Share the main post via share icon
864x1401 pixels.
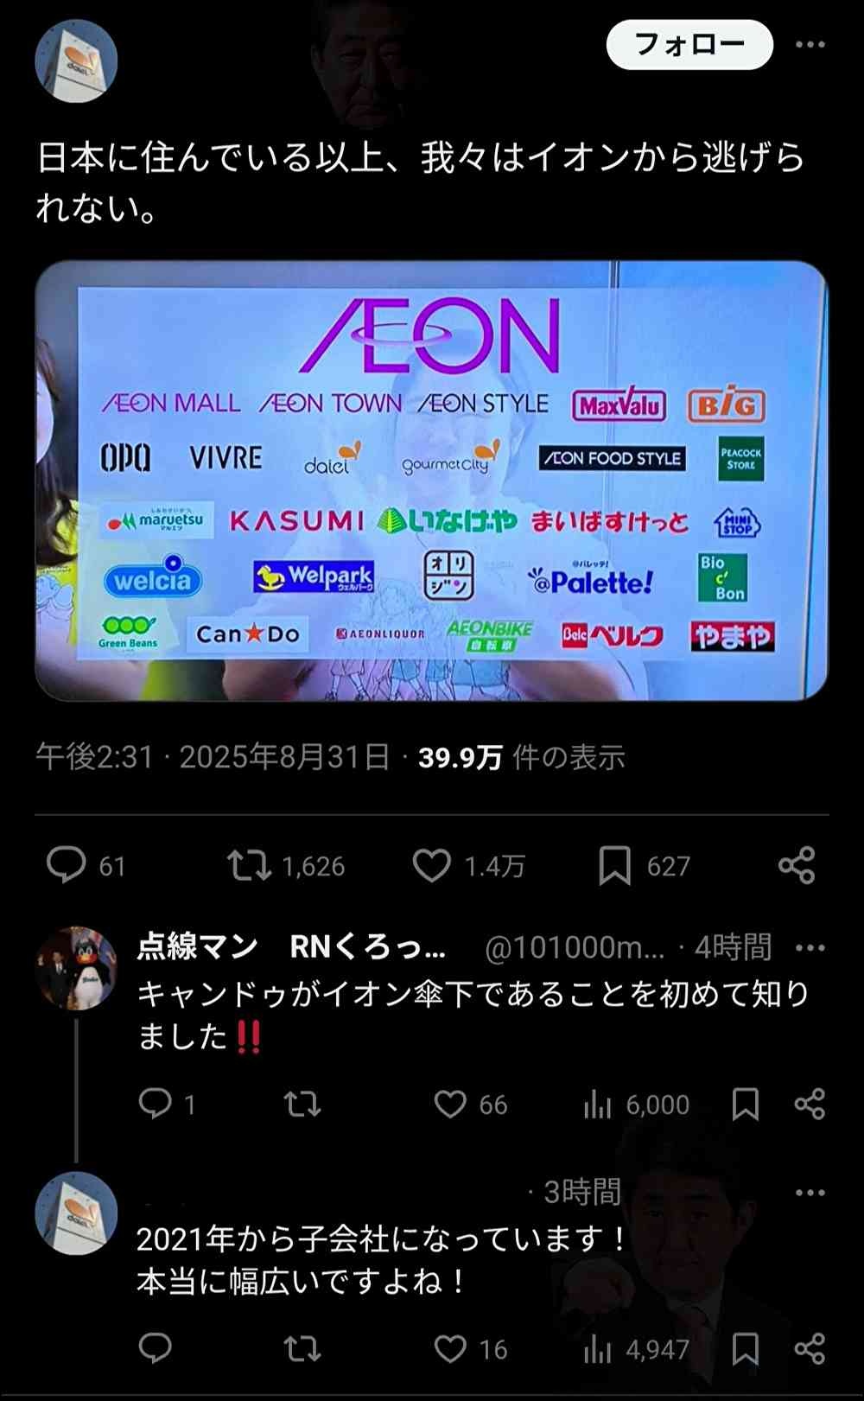point(797,865)
